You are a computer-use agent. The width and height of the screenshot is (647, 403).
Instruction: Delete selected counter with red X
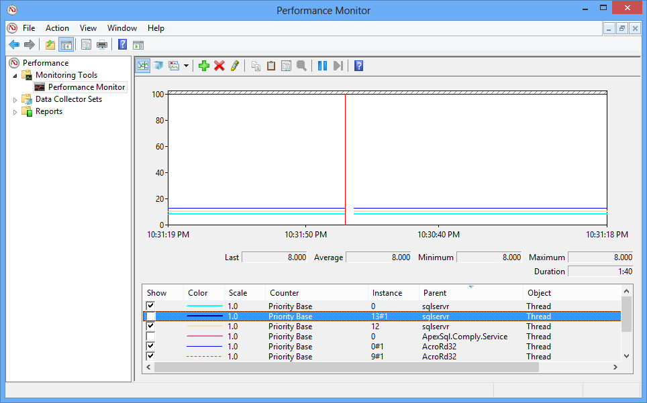pyautogui.click(x=219, y=66)
